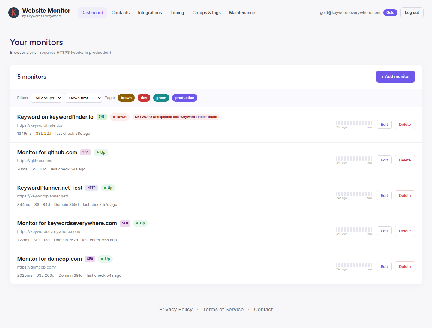
Task: Filter by the production tag
Action: pos(185,98)
